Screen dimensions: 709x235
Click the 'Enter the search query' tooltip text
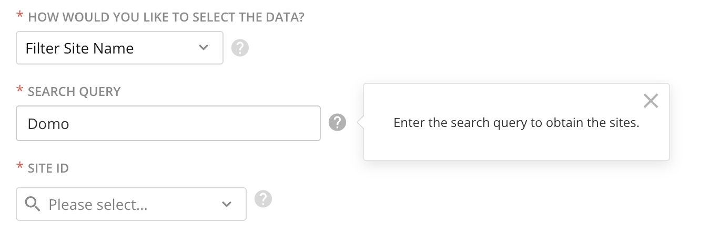[516, 123]
